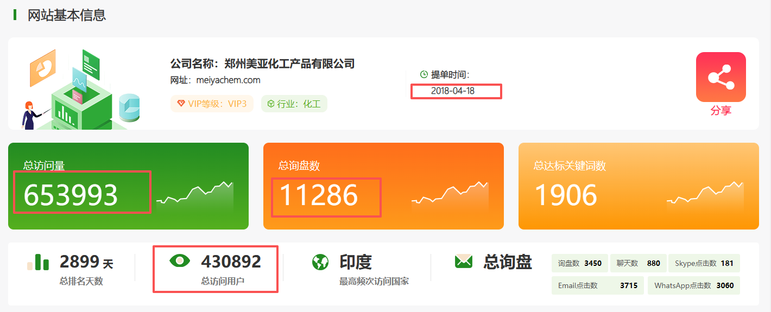Click the Email点击数 3715 stat chip
Screen dimensions: 771x312
[598, 285]
